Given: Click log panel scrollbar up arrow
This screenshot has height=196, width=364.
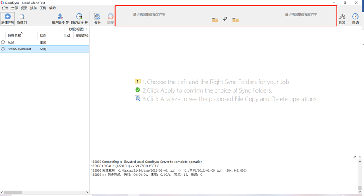Looking at the screenshot, I should (360, 162).
